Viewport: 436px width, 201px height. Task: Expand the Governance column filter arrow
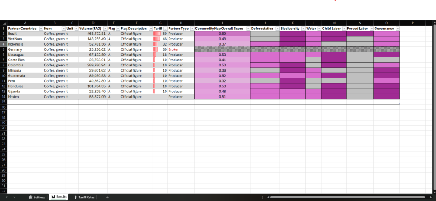397,29
